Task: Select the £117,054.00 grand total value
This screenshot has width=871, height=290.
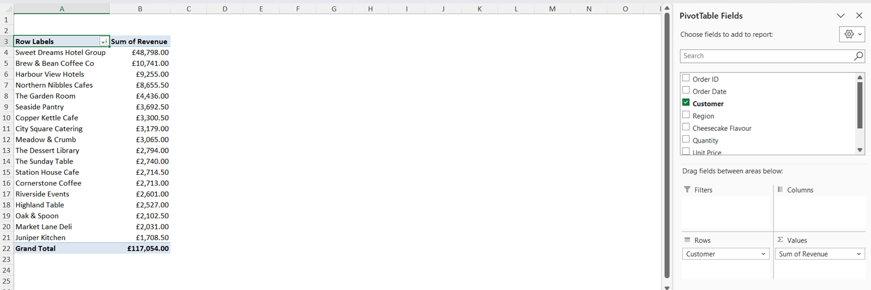Action: (140, 248)
